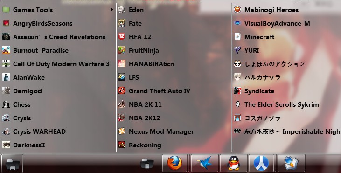This screenshot has width=341, height=173.
Task: Open the magnifier search app on taskbar
Action: (292, 163)
